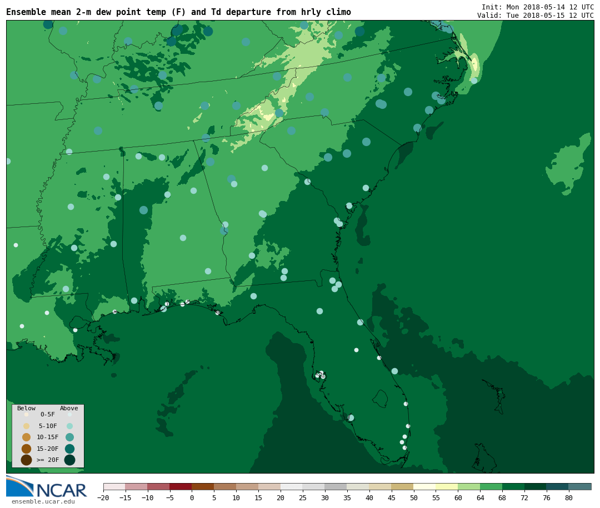Click the teal Above 10-15F legend circle
This screenshot has width=600, height=508.
click(x=69, y=437)
